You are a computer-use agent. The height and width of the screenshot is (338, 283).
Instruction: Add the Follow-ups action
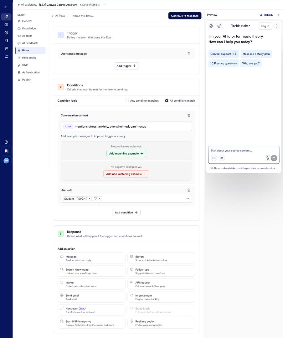tap(161, 271)
